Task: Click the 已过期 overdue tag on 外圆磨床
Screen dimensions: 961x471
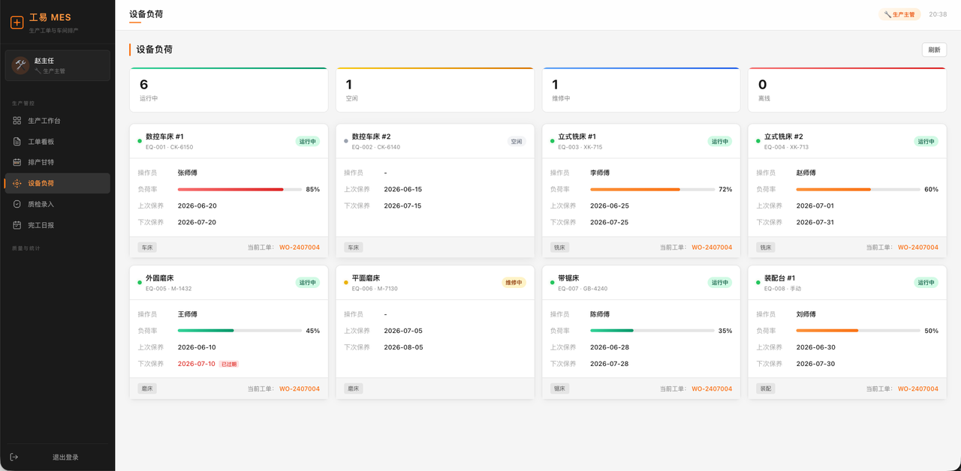Action: pos(229,364)
